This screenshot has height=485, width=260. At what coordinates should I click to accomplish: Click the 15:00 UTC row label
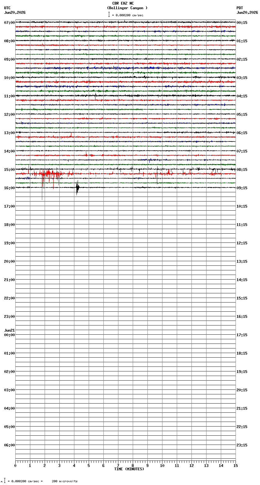click(9, 170)
